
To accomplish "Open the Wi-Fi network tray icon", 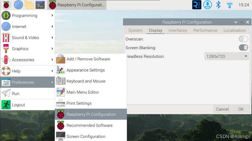I will click(x=230, y=5).
